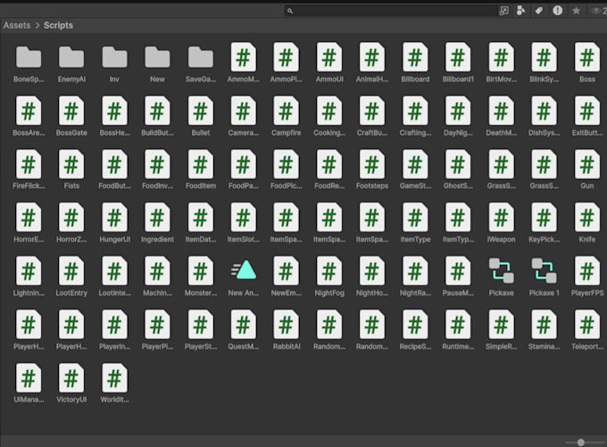
Task: Open search in window picker icon
Action: coord(503,11)
